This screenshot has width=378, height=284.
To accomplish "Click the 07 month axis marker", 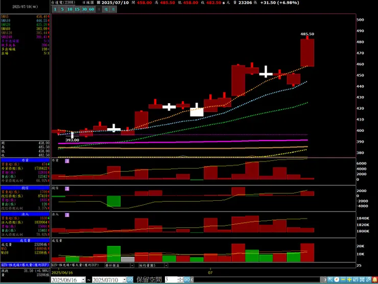I will 210,273.
